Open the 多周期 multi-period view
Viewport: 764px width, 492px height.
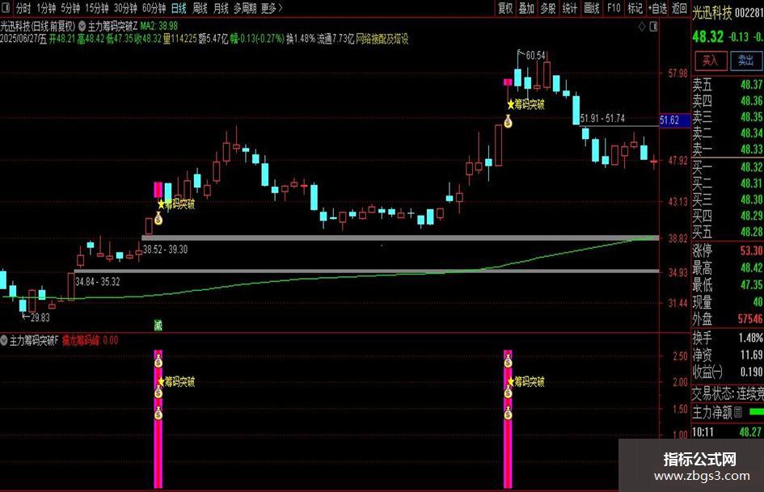(x=245, y=8)
